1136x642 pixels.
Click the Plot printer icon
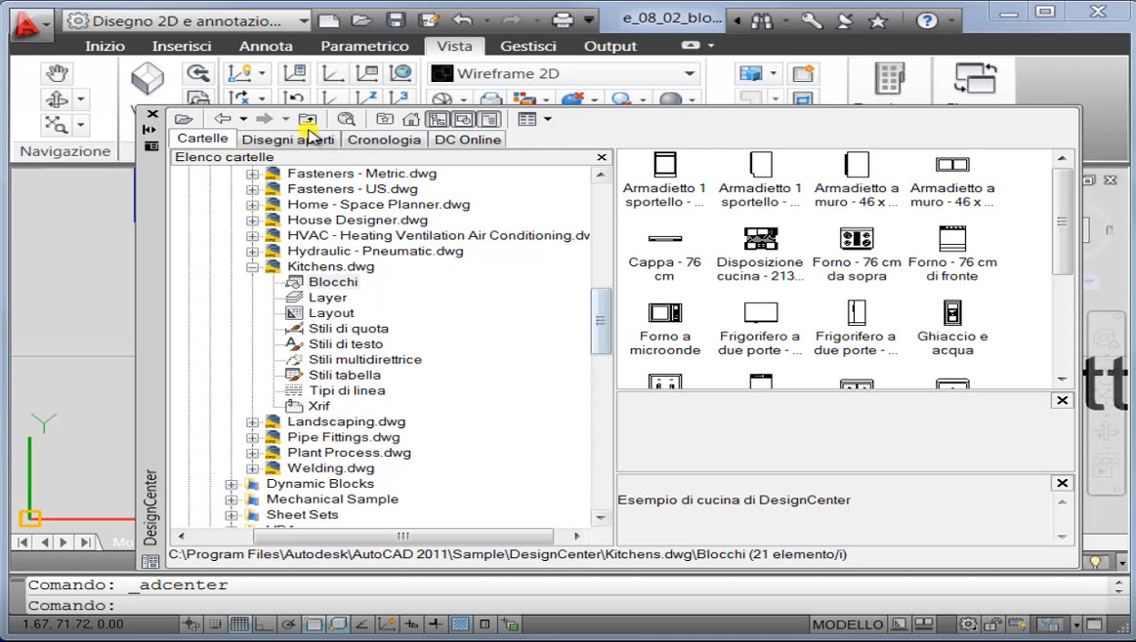click(x=563, y=20)
